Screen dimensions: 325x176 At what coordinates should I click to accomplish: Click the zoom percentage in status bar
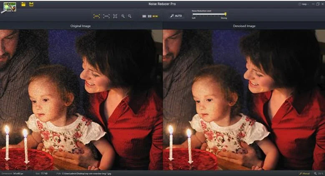(x=319, y=174)
